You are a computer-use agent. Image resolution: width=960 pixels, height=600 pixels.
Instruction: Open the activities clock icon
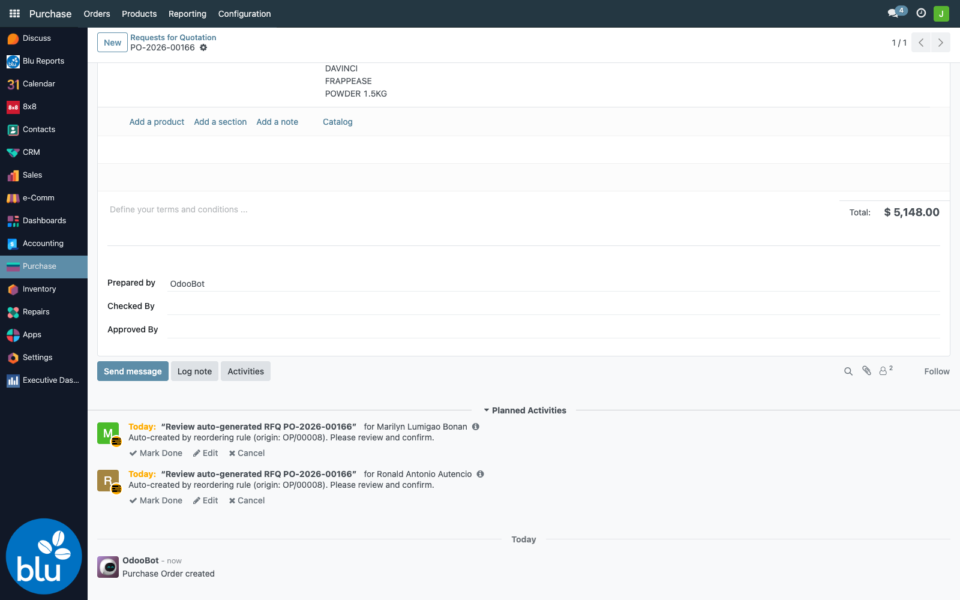pyautogui.click(x=921, y=13)
